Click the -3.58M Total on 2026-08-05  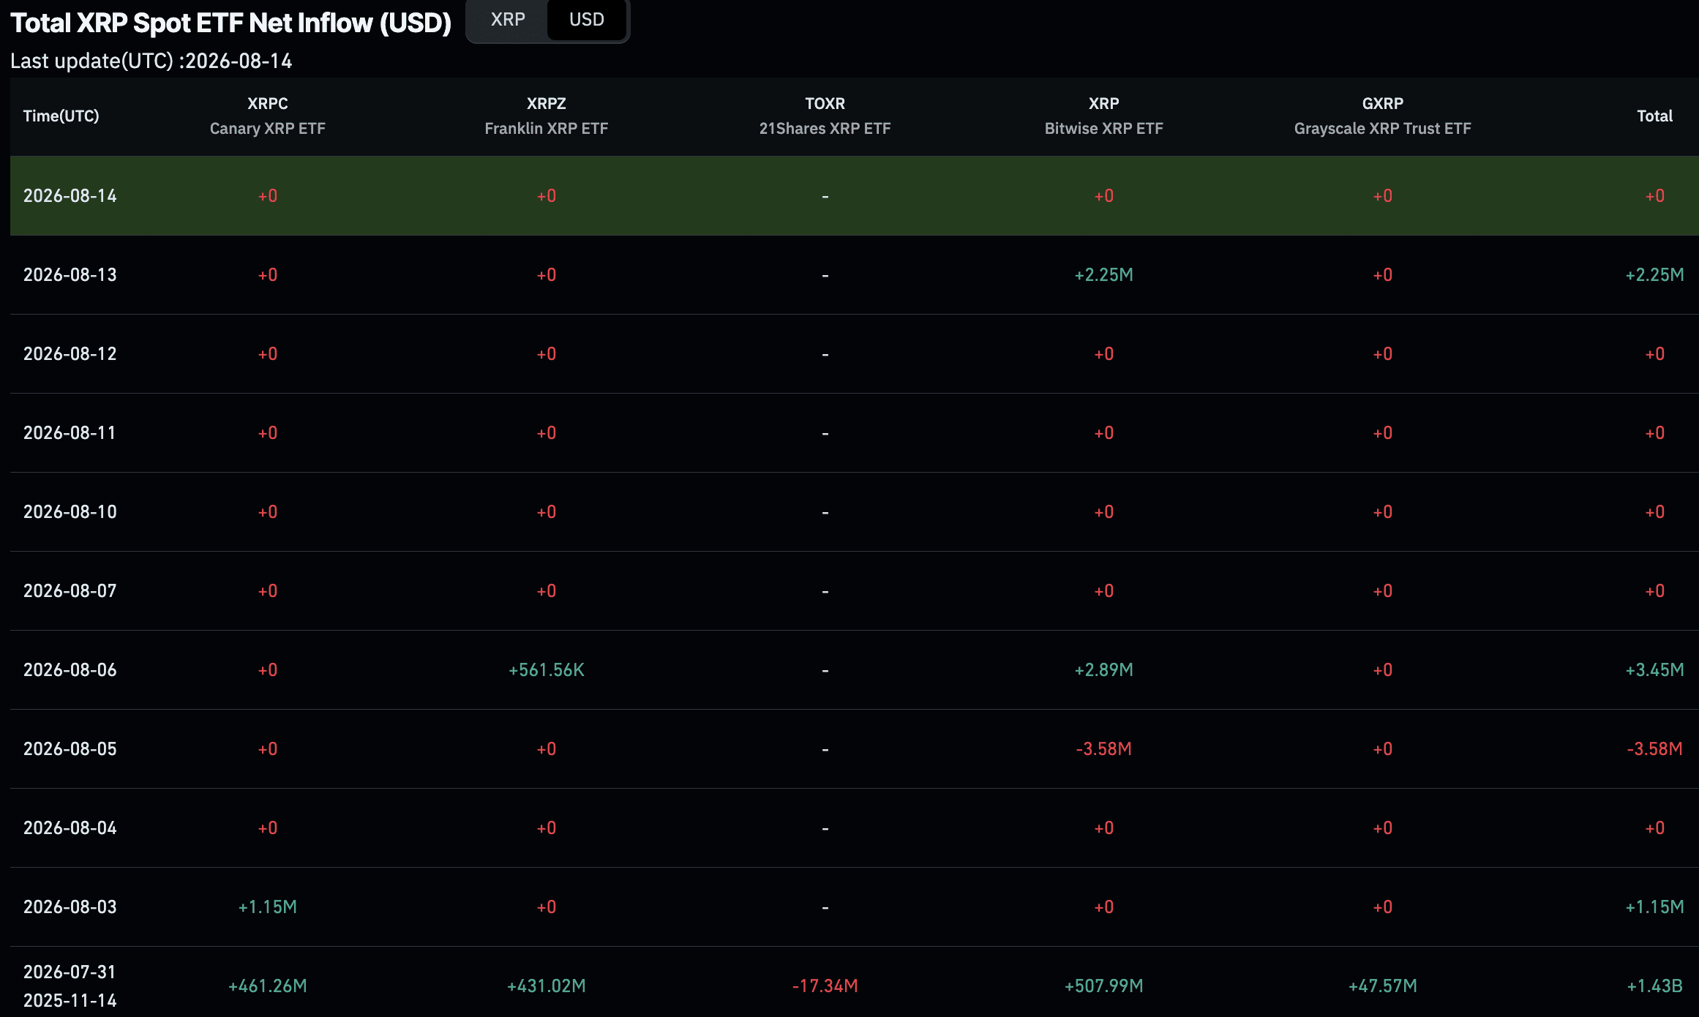[x=1655, y=748]
